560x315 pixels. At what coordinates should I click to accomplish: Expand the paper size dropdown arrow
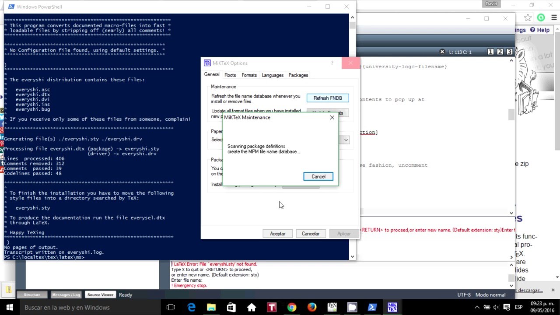(346, 140)
